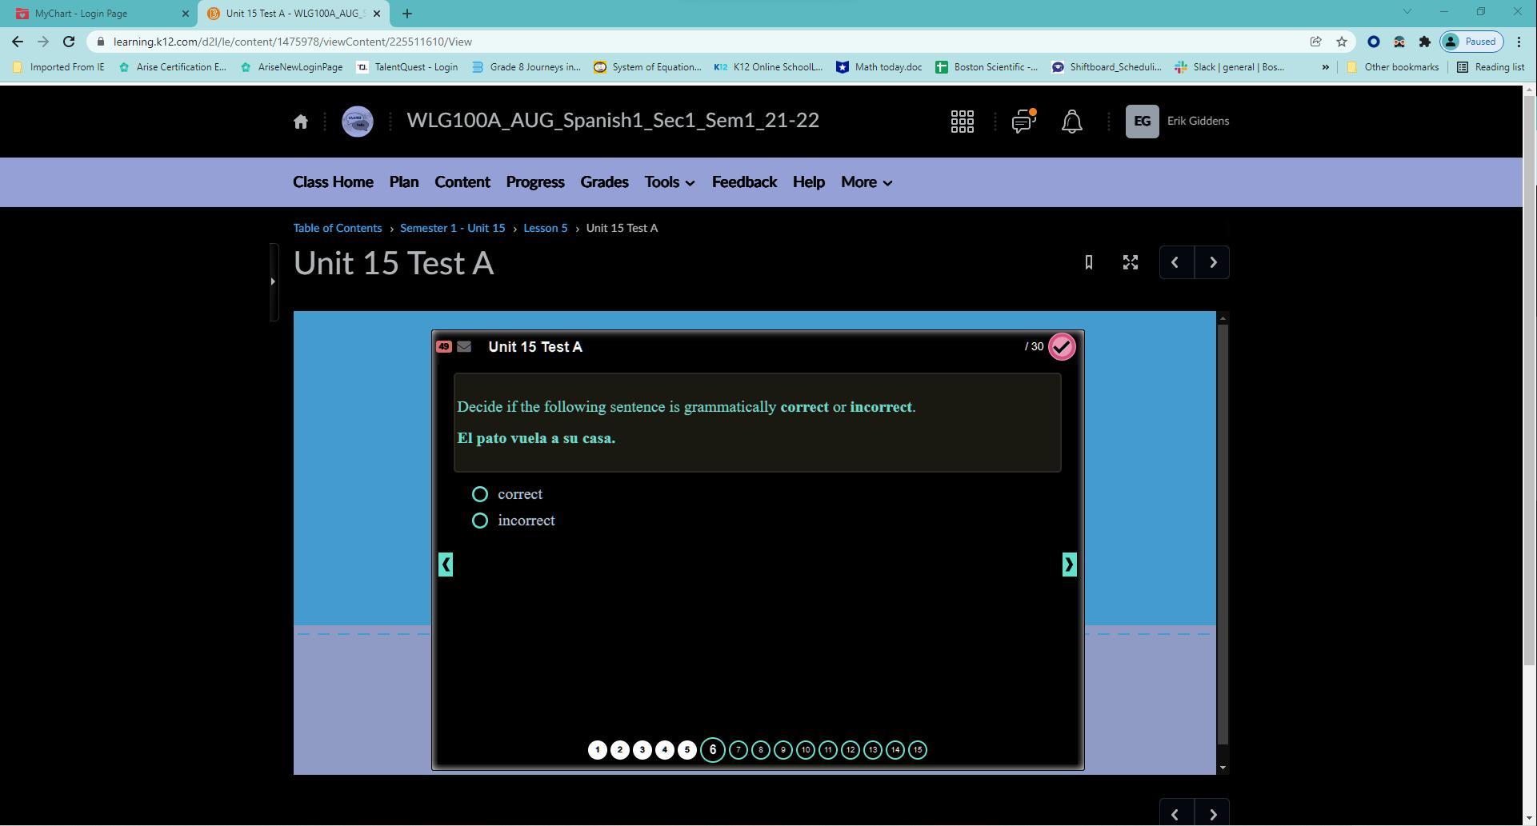Open the tab search dropdown arrow
The width and height of the screenshot is (1537, 826).
tap(1407, 11)
